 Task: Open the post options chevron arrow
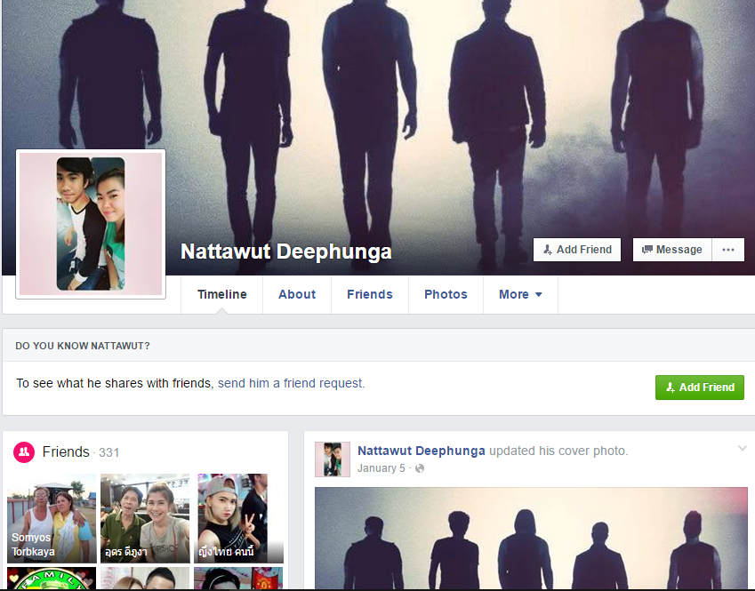click(742, 449)
